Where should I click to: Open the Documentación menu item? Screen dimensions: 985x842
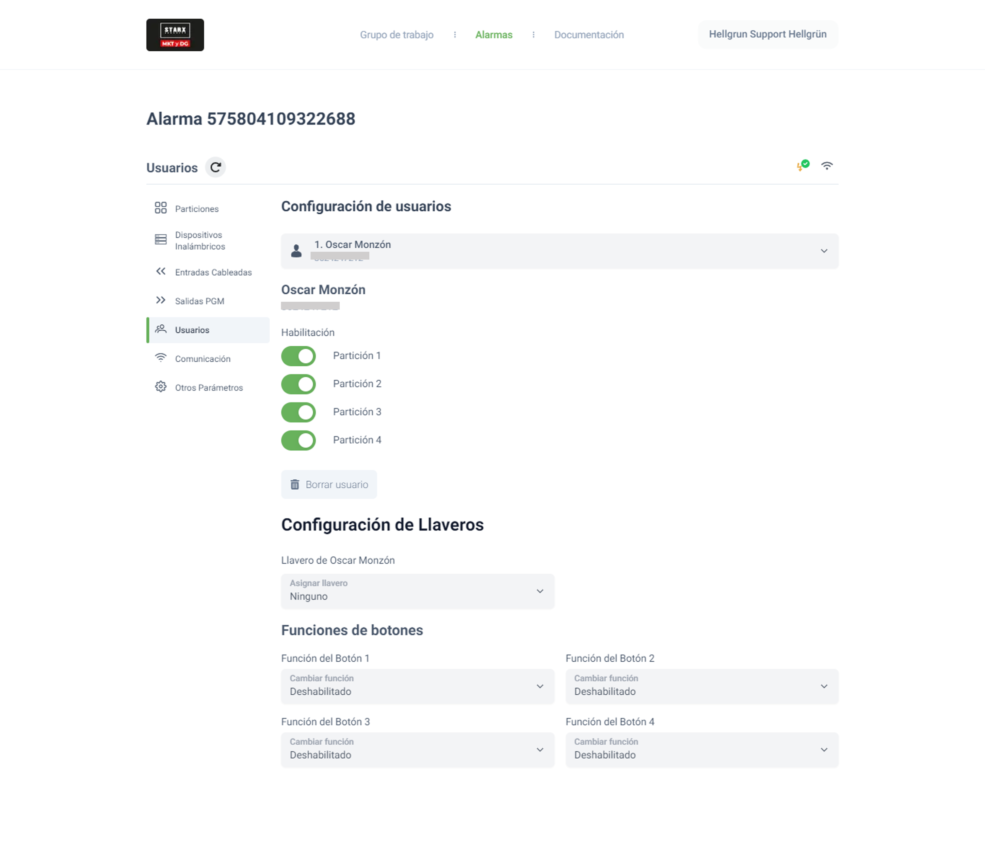[x=588, y=35]
